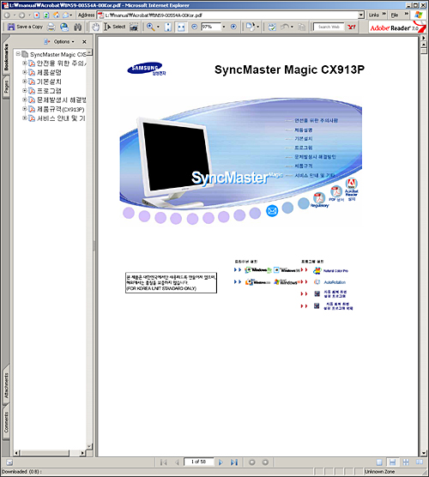Select the Hand tool
This screenshot has width=429, height=477.
pyautogui.click(x=95, y=27)
